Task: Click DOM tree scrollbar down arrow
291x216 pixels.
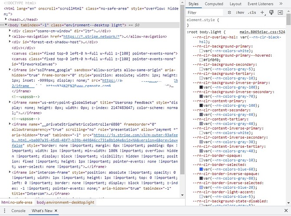Action: (x=182, y=195)
